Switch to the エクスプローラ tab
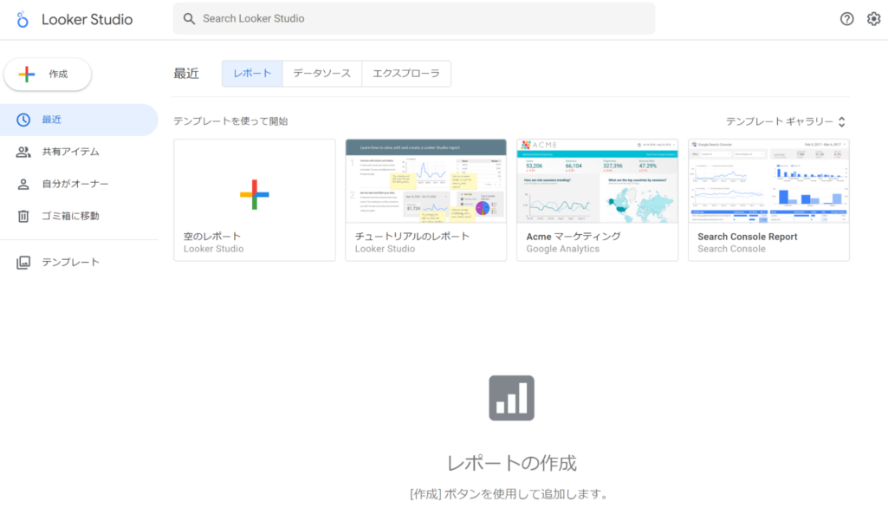Viewport: 888px width, 521px height. [405, 74]
